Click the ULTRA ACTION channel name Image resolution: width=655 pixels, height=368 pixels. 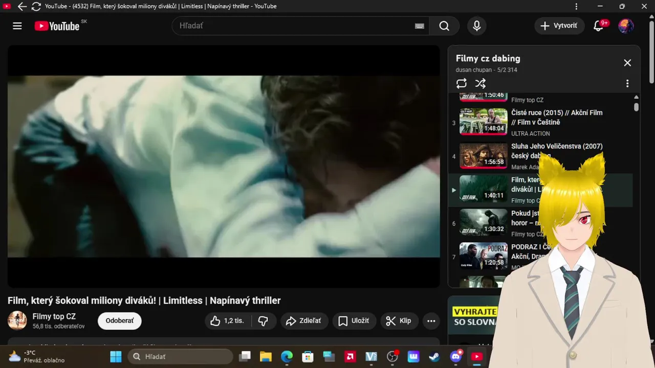tap(531, 133)
